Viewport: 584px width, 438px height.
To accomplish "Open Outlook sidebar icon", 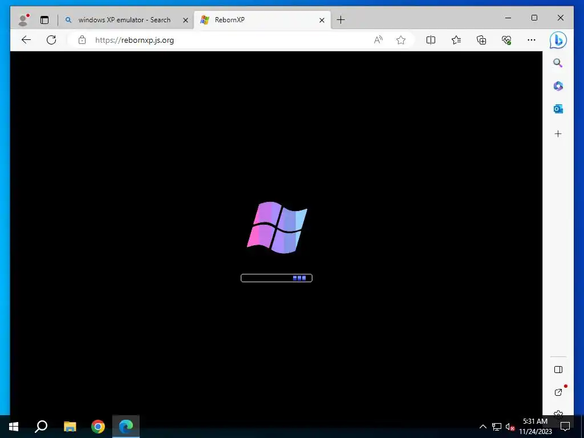I will tap(558, 109).
